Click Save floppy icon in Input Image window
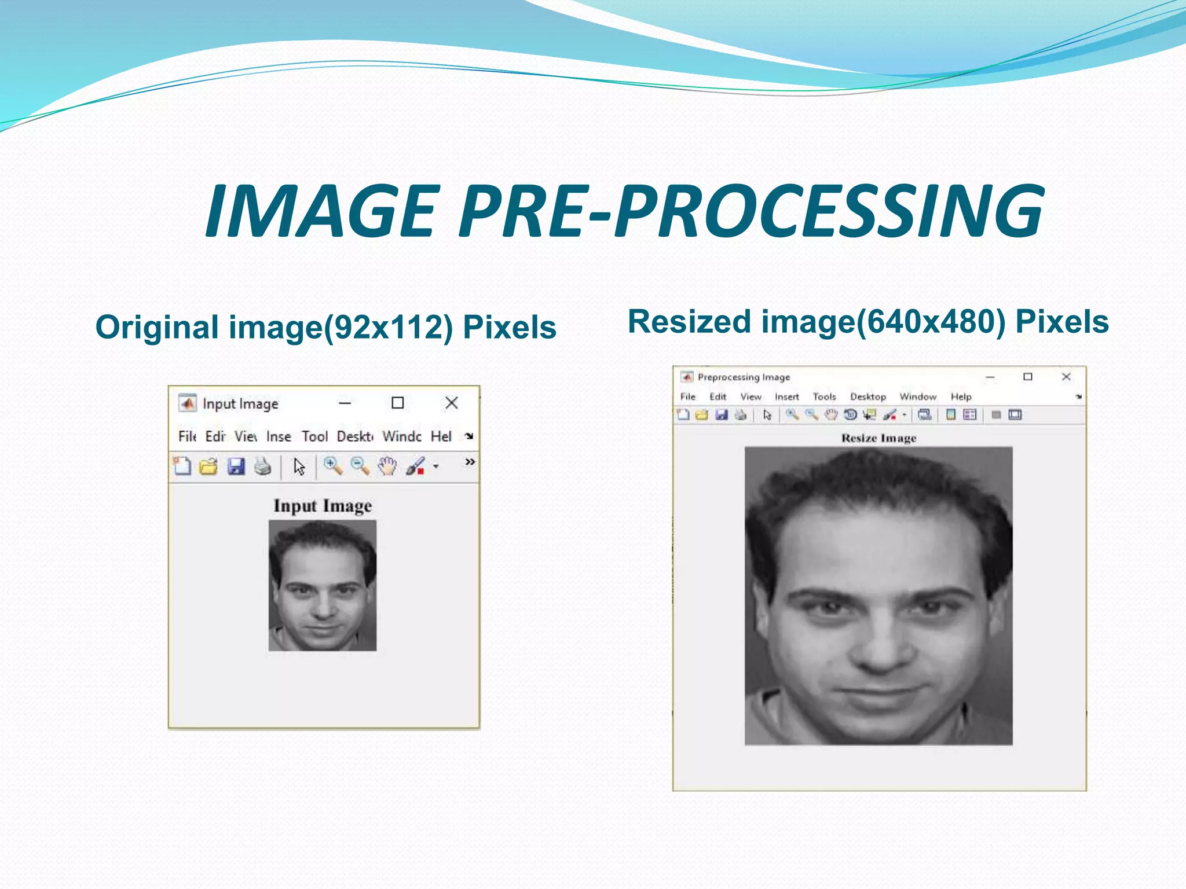1186x889 pixels. pyautogui.click(x=236, y=466)
